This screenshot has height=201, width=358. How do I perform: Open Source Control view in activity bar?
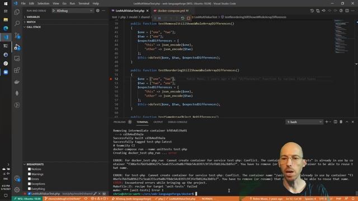point(17,35)
